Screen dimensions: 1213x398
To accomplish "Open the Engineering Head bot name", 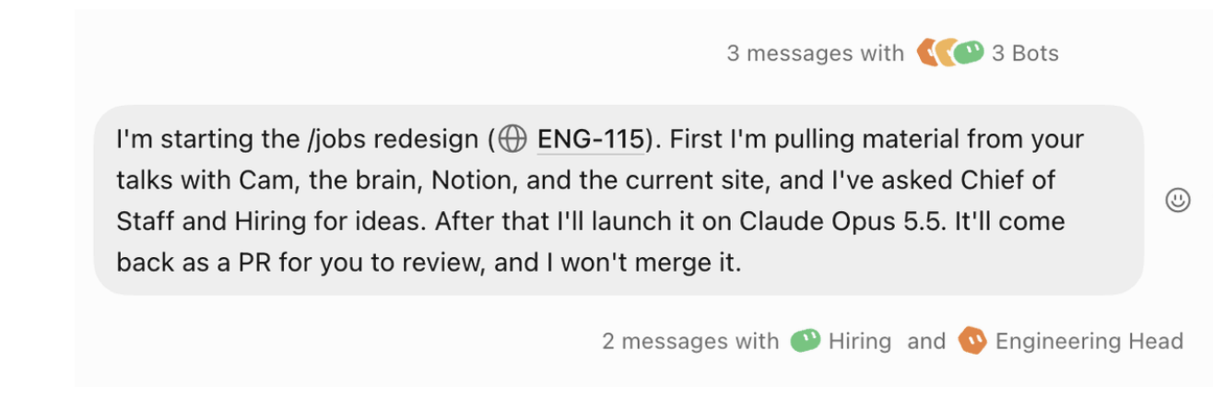I will pyautogui.click(x=1089, y=342).
